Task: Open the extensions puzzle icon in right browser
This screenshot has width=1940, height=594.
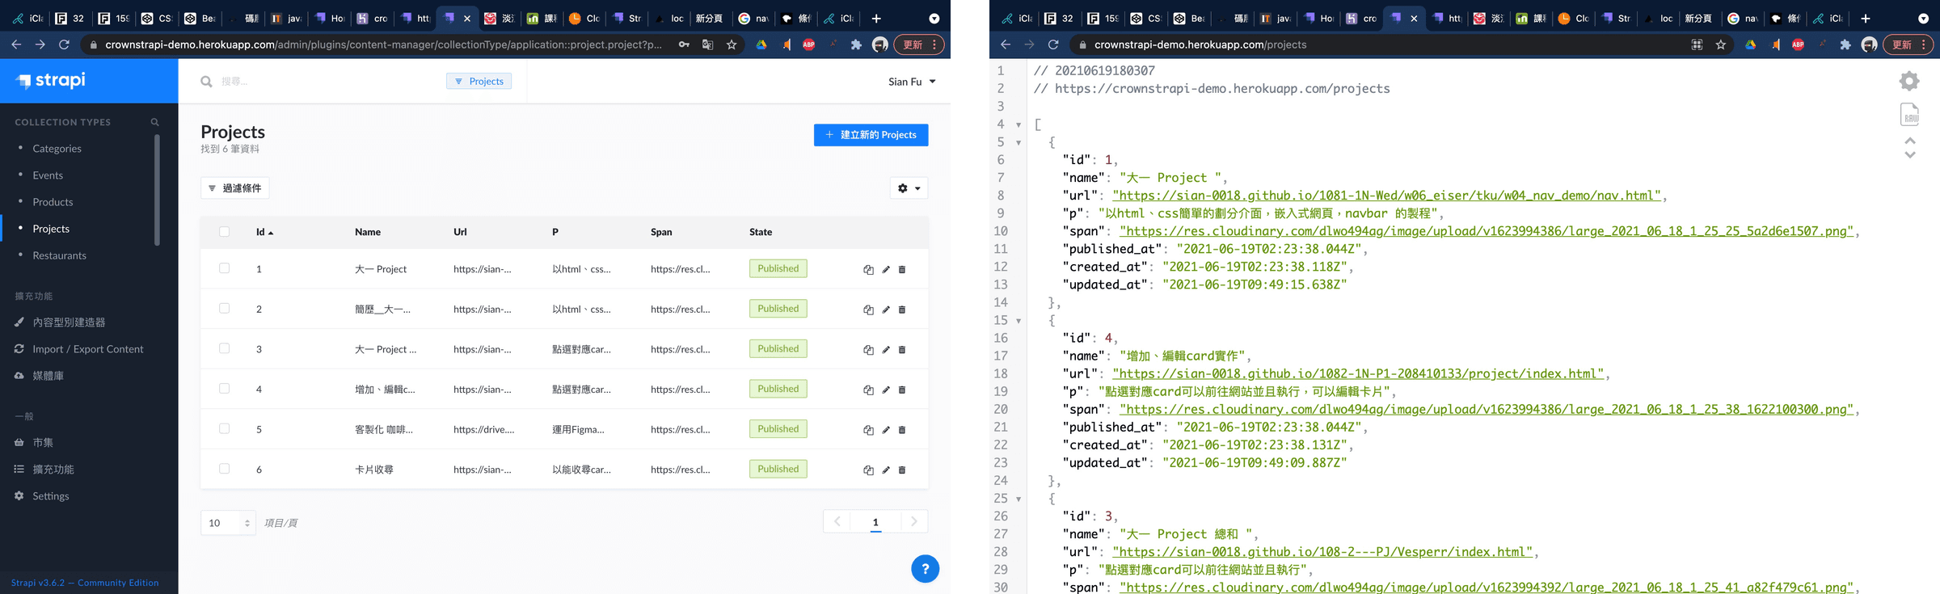Action: [1845, 44]
